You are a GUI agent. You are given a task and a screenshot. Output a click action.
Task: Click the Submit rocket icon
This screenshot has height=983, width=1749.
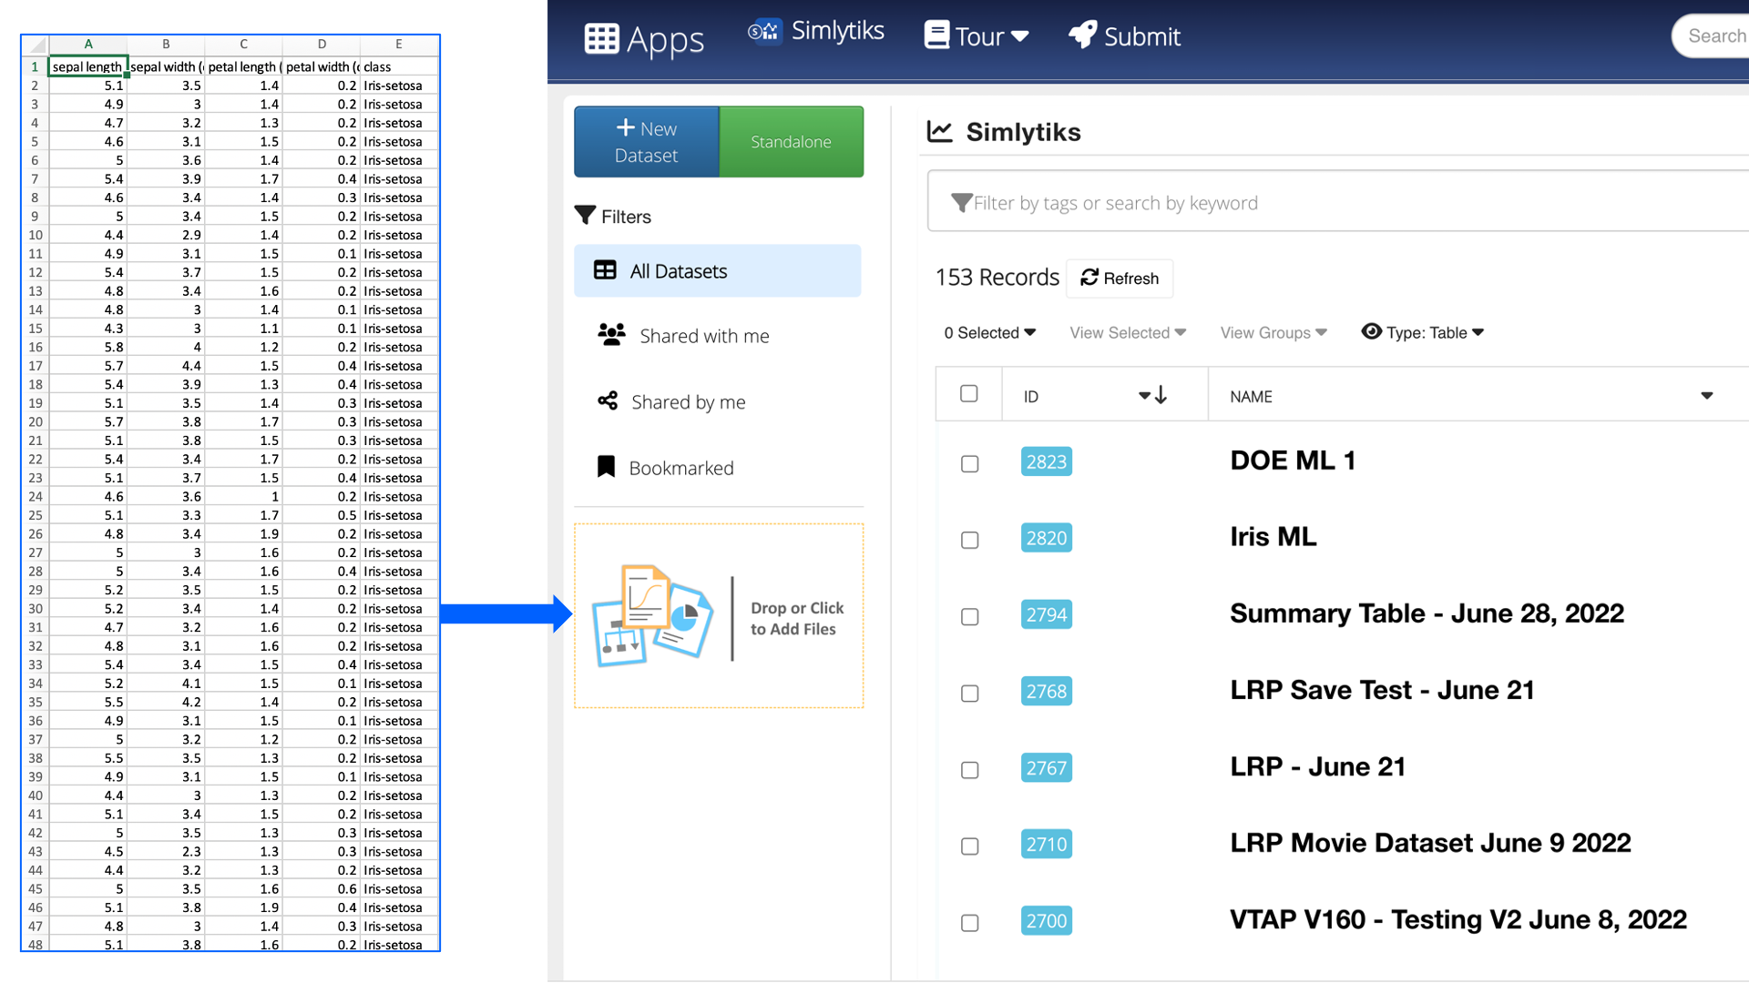pos(1082,35)
